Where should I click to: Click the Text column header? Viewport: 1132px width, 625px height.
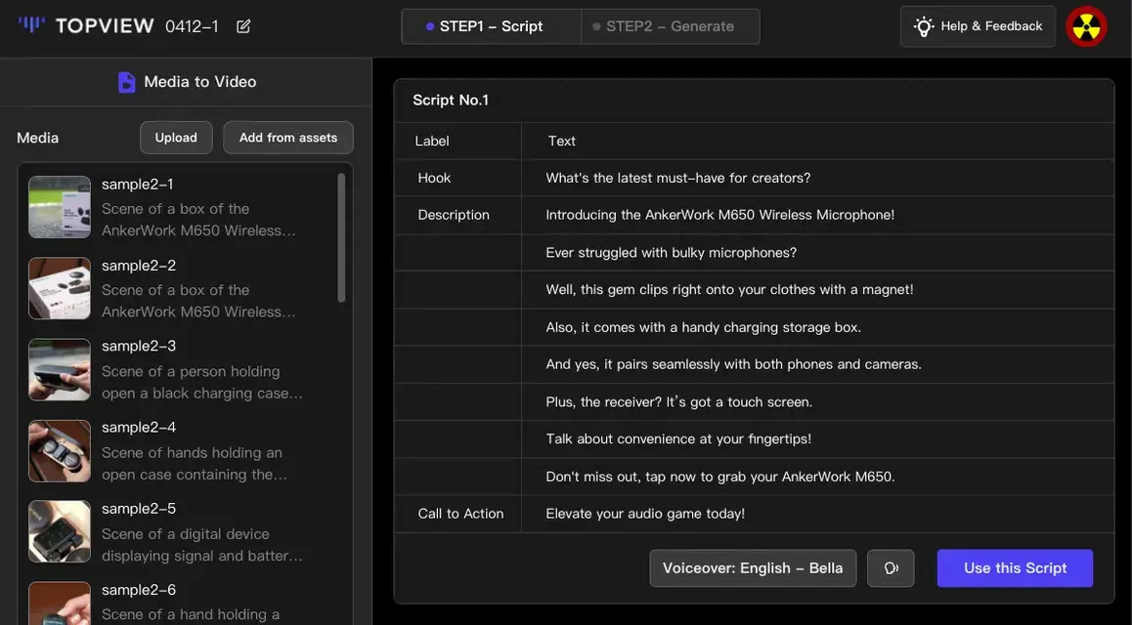[562, 142]
